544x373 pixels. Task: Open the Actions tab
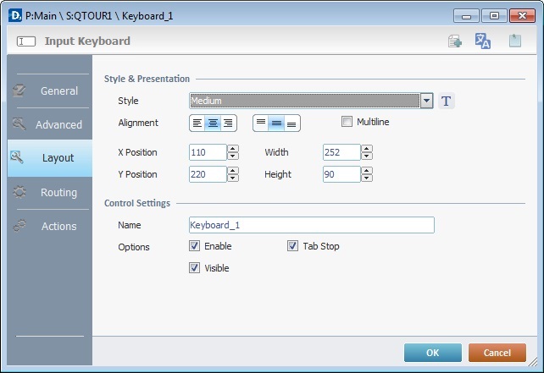[50, 226]
